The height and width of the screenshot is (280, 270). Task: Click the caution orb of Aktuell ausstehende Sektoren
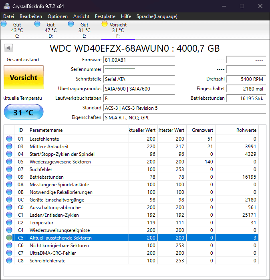pos(9,238)
